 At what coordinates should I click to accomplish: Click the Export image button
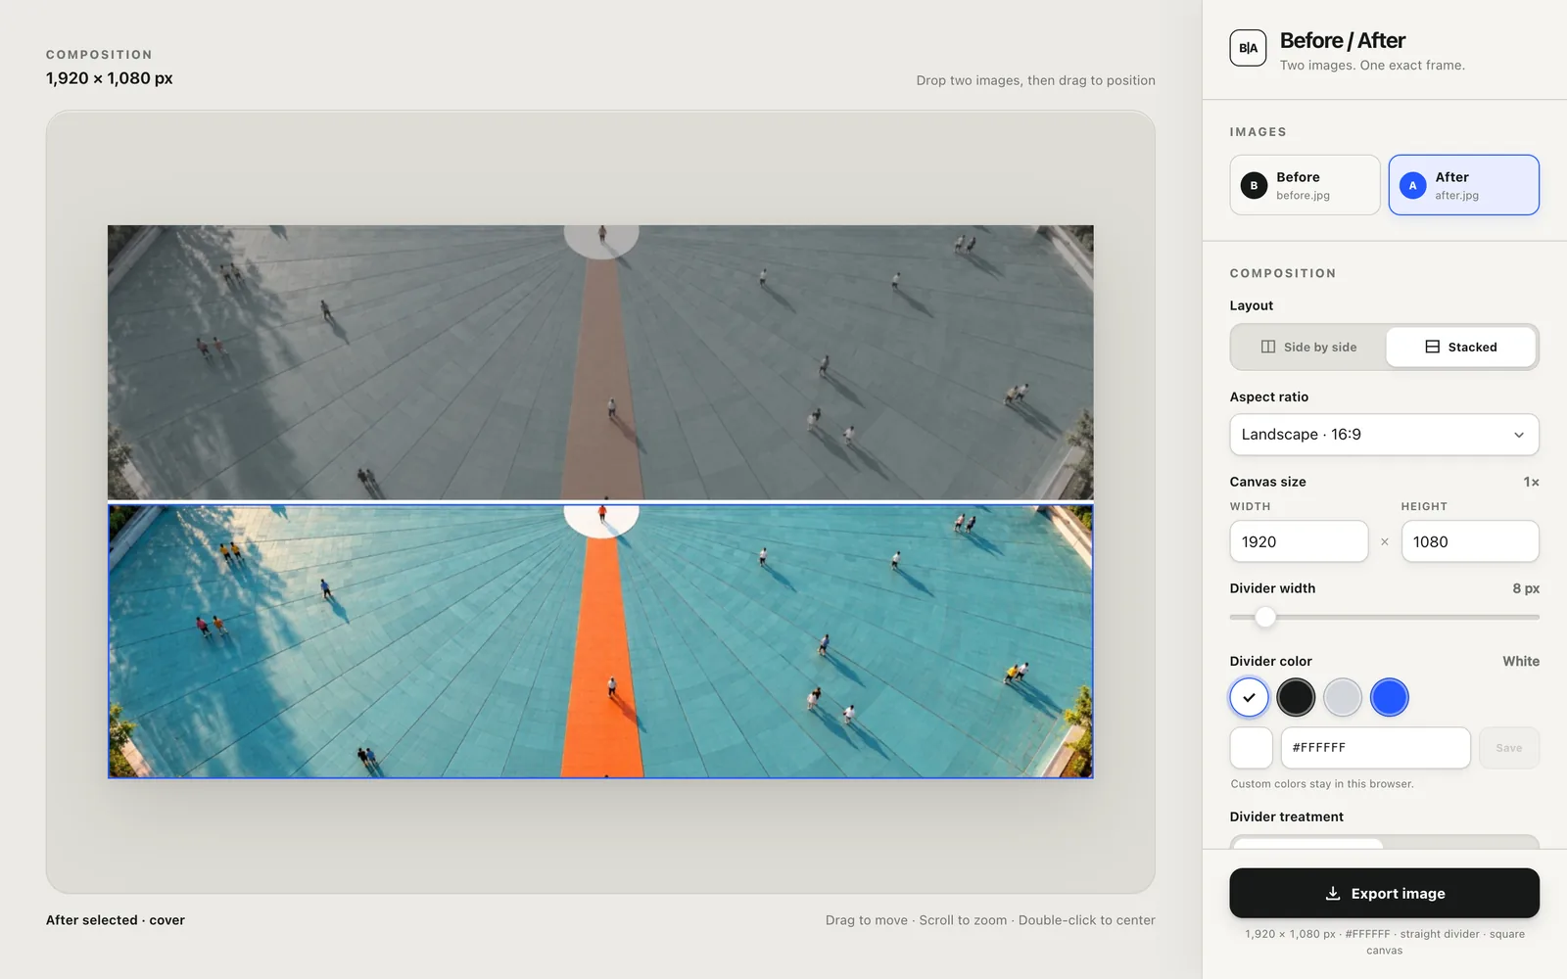click(1384, 893)
